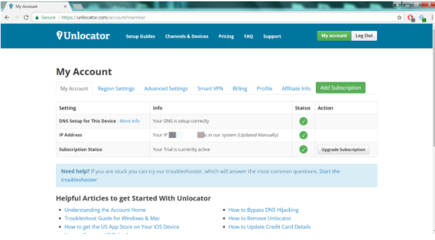This screenshot has width=435, height=240.
Task: Open Troubleshoot Guide for Windows & Mac
Action: coord(112,218)
